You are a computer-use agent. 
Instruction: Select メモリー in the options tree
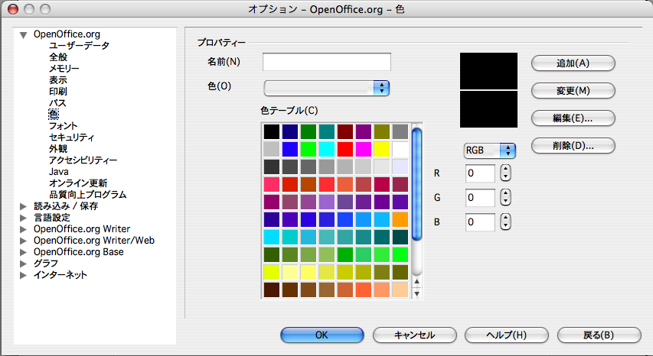pyautogui.click(x=64, y=68)
